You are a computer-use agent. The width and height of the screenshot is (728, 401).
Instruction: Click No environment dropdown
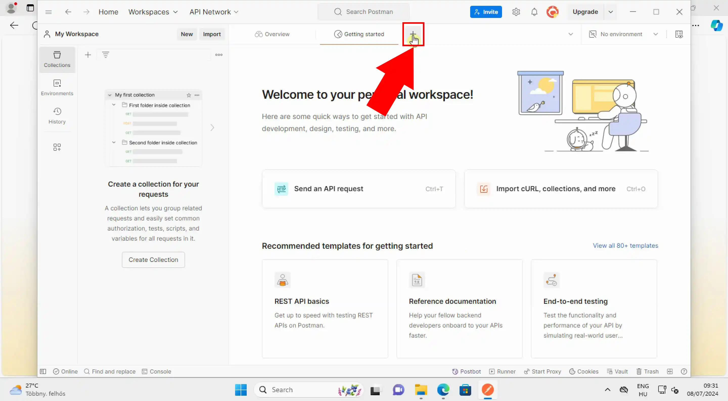pos(624,34)
